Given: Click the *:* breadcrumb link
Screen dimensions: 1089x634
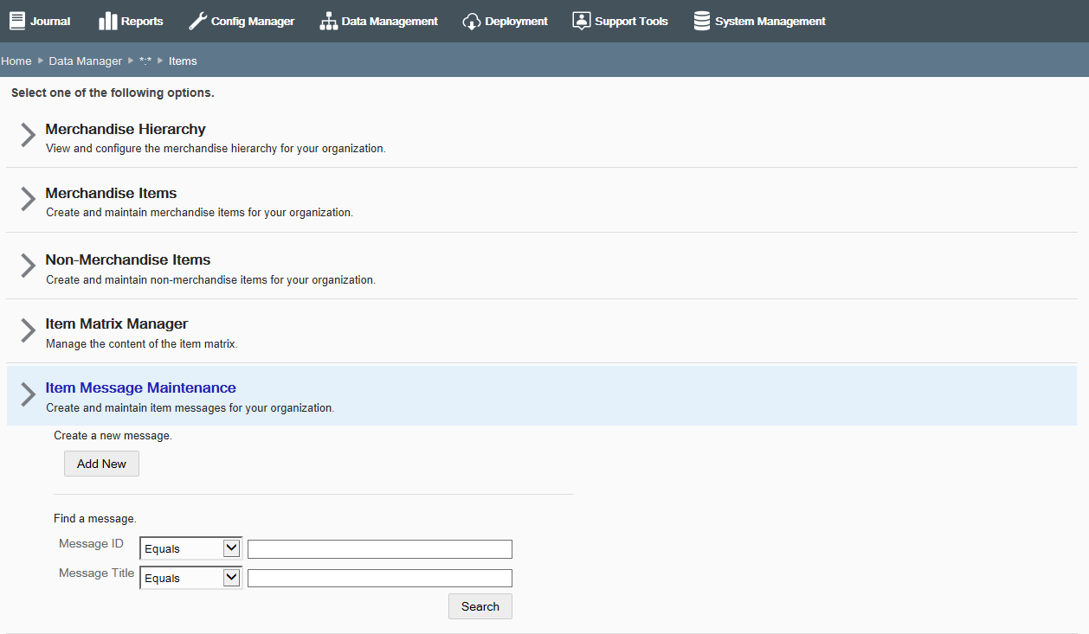Looking at the screenshot, I should [x=145, y=61].
